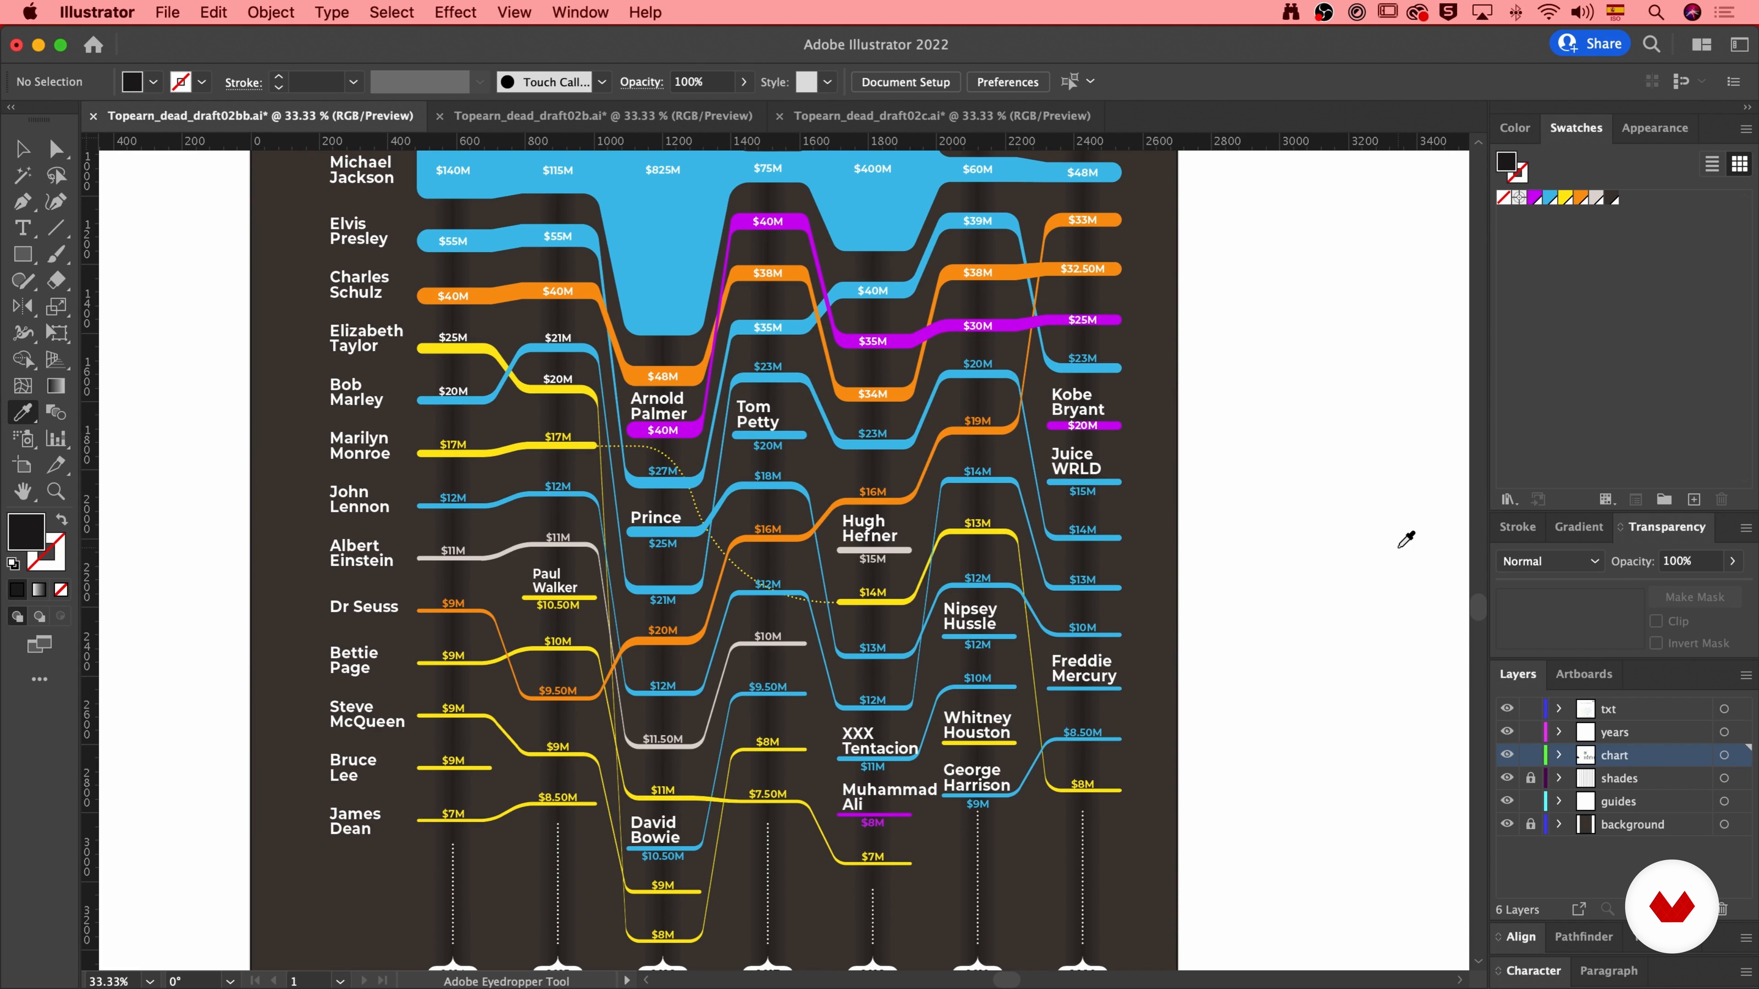Open the Window menu
The width and height of the screenshot is (1759, 989).
coord(580,12)
